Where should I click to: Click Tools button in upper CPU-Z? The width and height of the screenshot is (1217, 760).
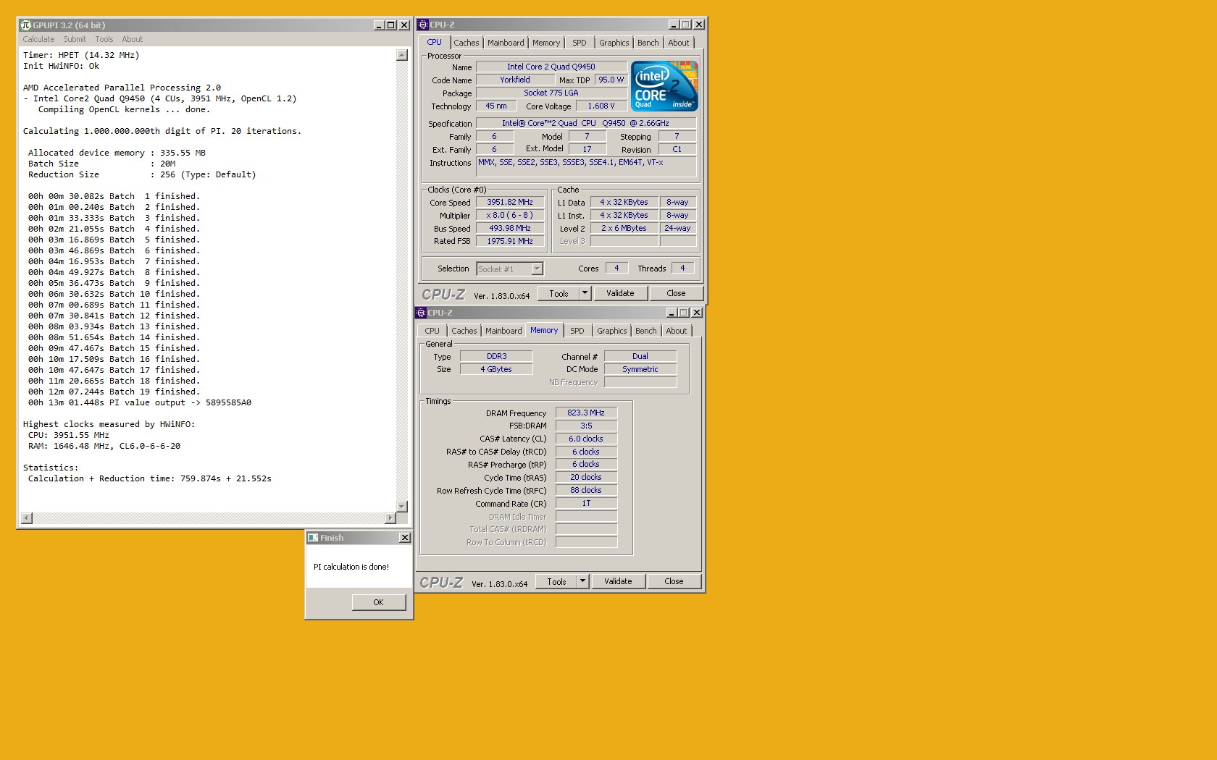[559, 293]
